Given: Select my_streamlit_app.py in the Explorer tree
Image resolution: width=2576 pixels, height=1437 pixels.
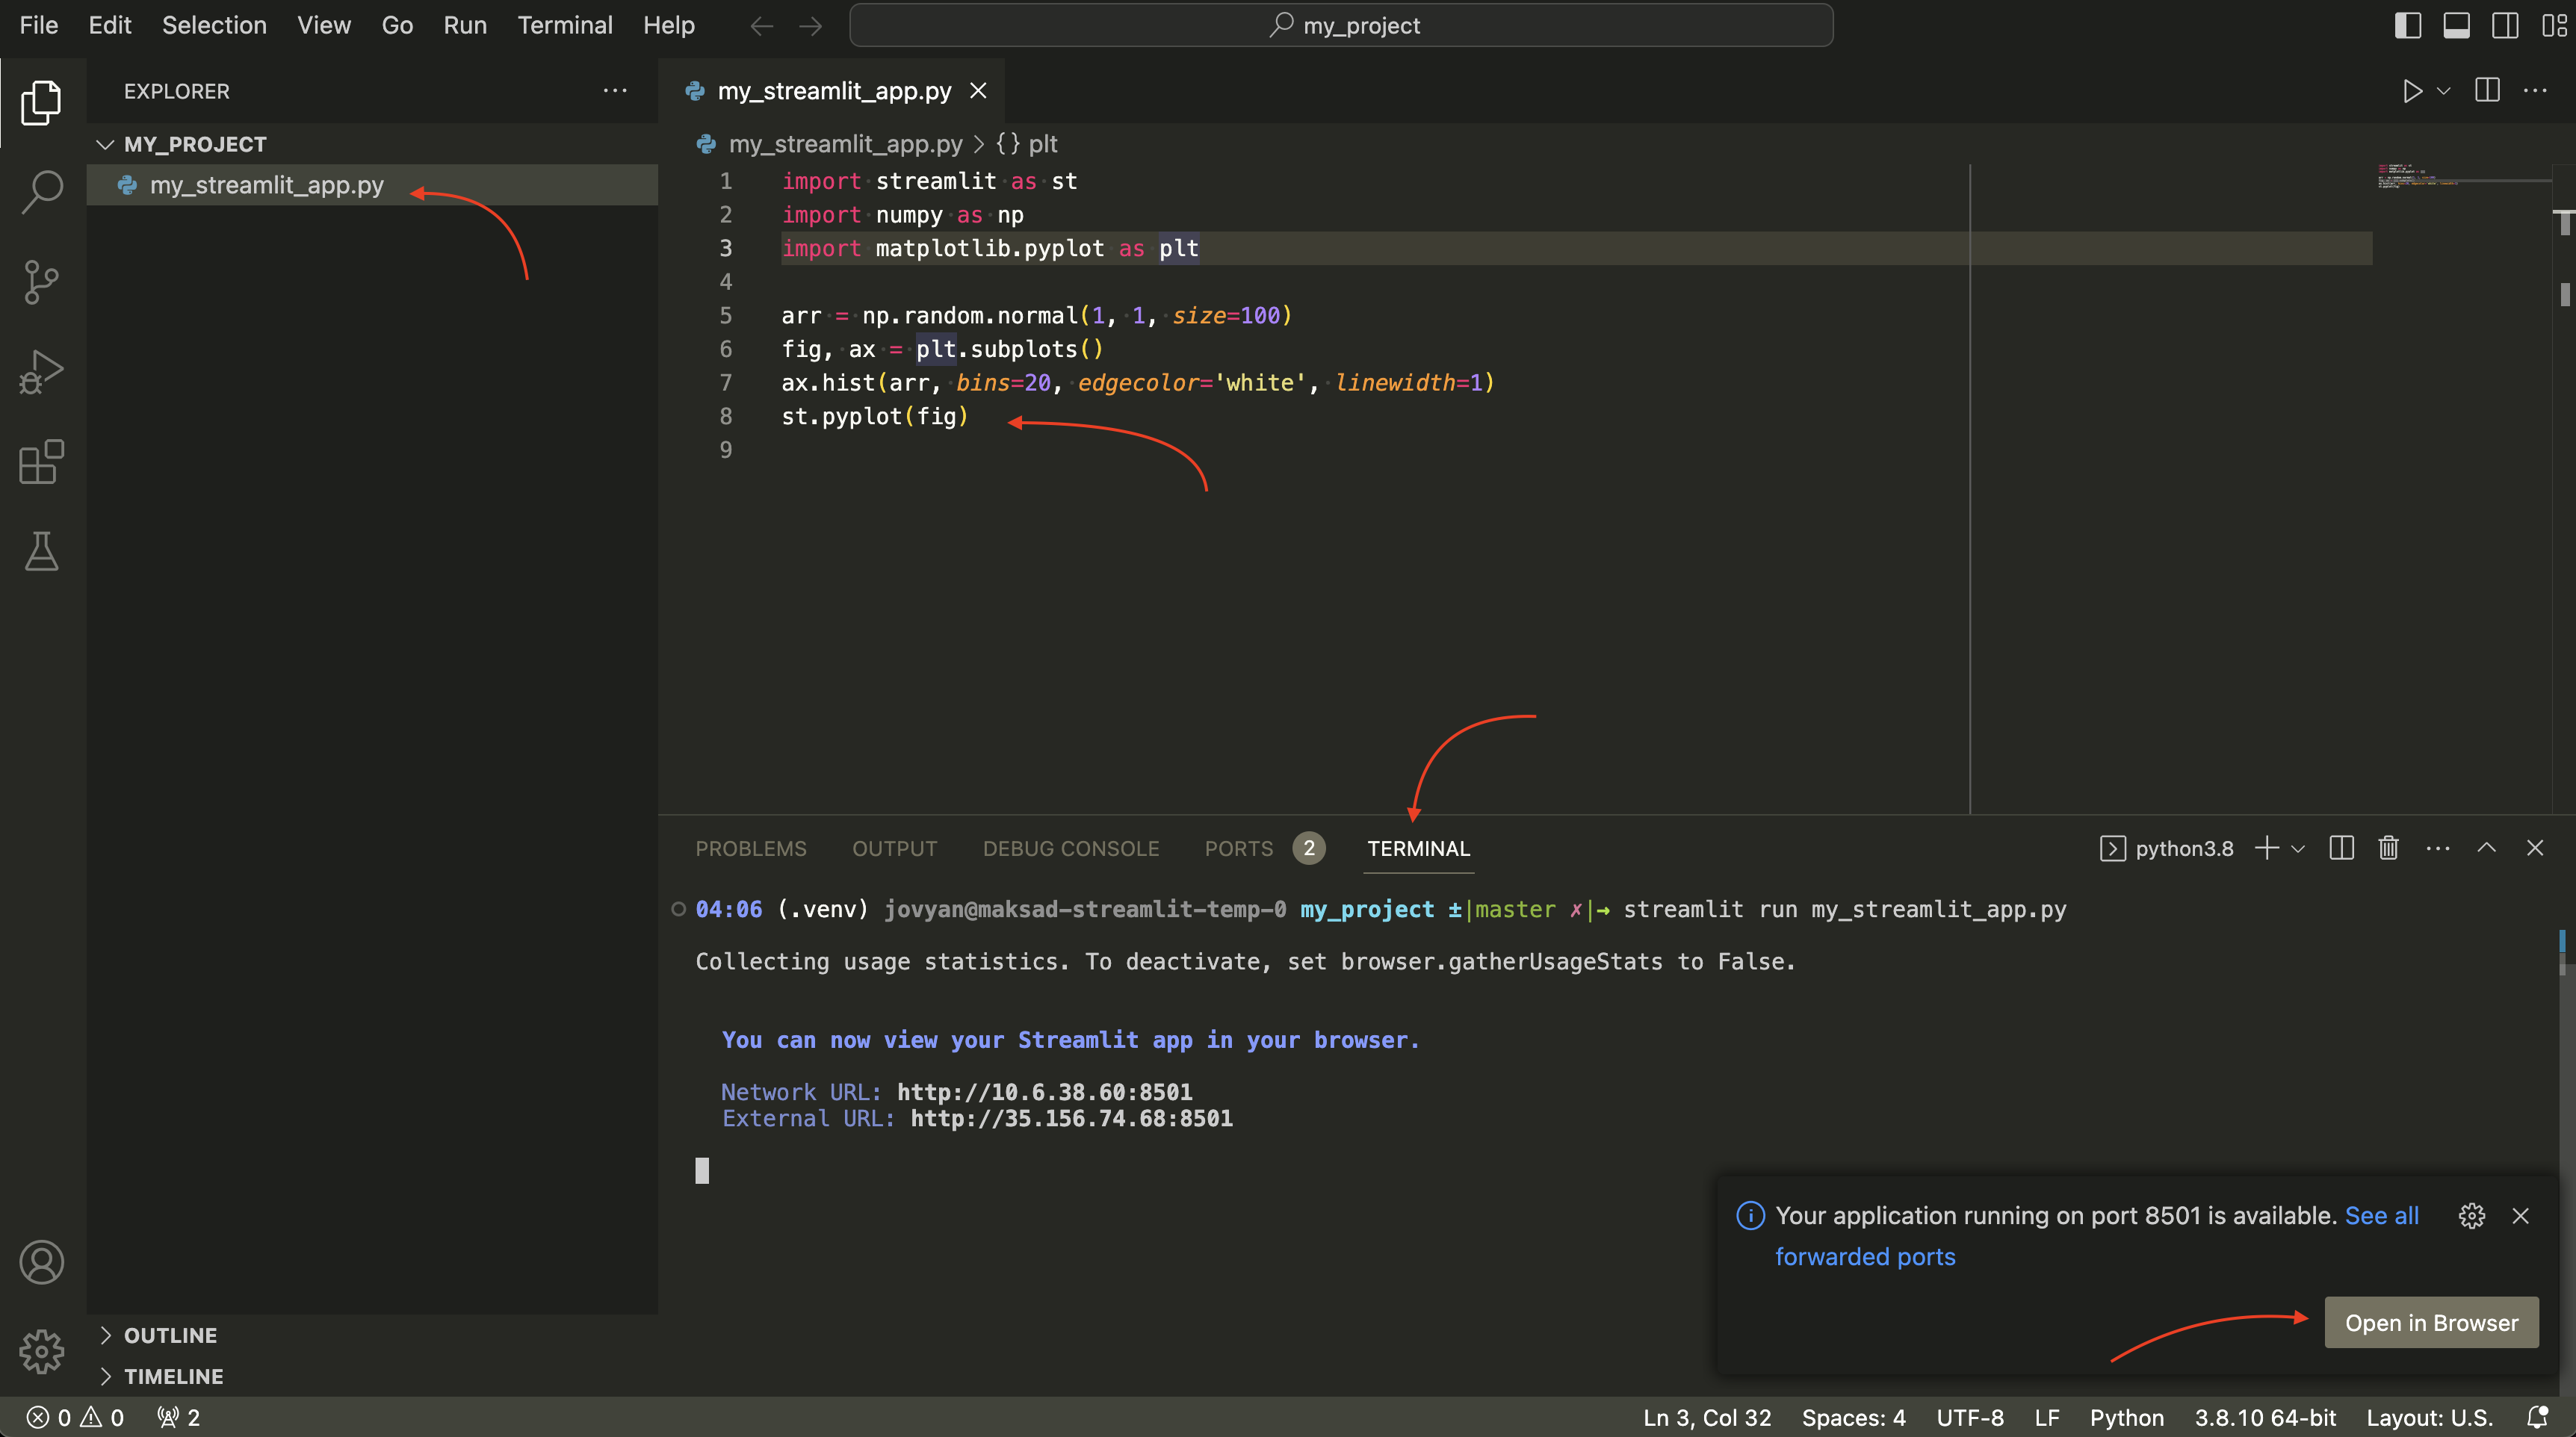Looking at the screenshot, I should pos(372,185).
